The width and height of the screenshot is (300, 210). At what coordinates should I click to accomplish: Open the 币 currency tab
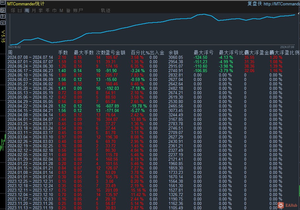[x=55, y=10]
